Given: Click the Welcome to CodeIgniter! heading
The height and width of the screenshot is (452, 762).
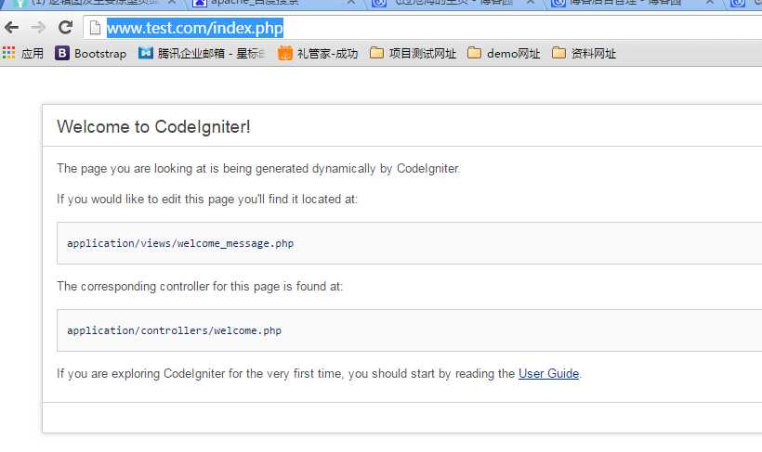Looking at the screenshot, I should 153,127.
